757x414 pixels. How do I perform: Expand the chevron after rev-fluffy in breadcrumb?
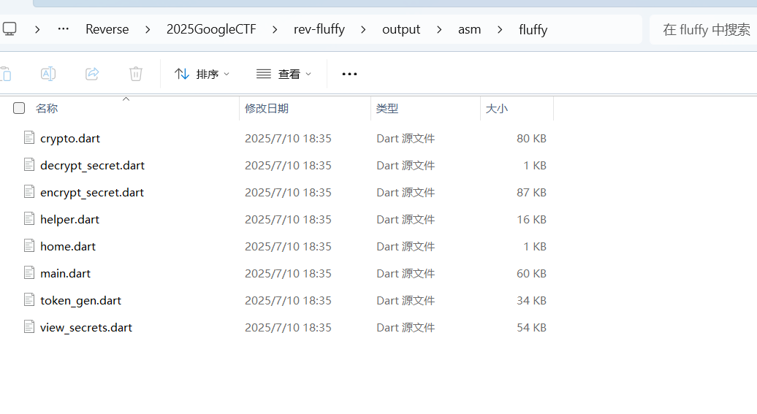[x=363, y=29]
